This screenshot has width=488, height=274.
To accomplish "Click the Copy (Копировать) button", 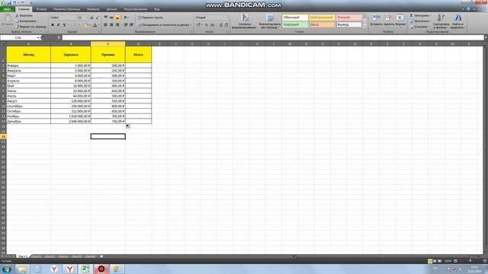I will tap(26, 21).
